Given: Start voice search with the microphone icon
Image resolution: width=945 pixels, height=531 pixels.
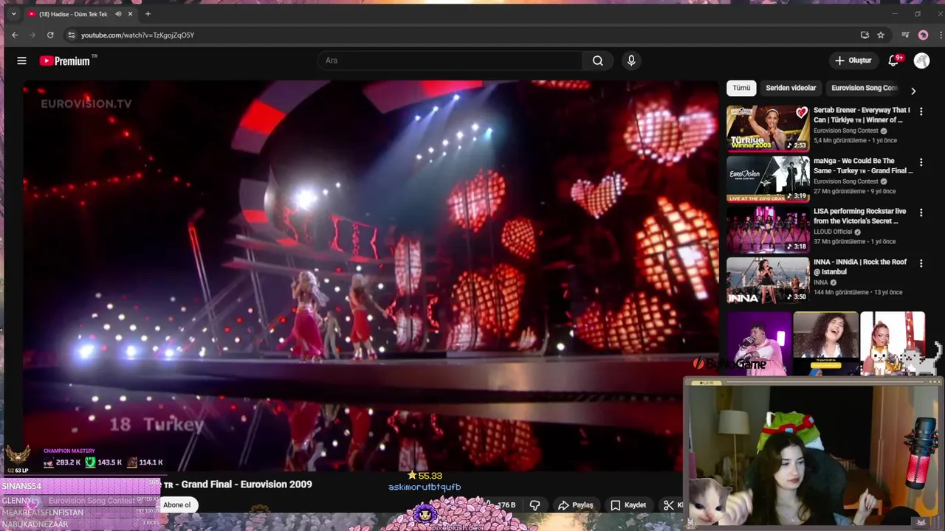Looking at the screenshot, I should 630,60.
